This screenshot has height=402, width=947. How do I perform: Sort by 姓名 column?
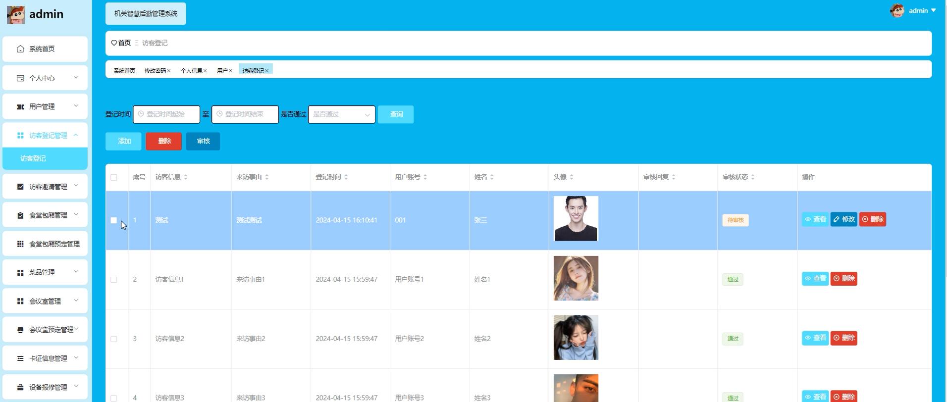[x=492, y=177]
